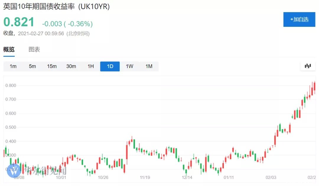Click the +加自选 add to watchlist button
The height and width of the screenshot is (186, 319).
point(299,19)
